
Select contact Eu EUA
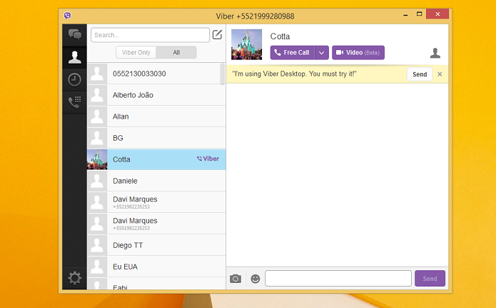(156, 267)
